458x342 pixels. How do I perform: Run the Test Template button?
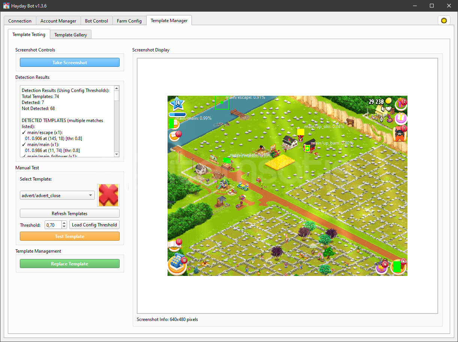click(70, 236)
